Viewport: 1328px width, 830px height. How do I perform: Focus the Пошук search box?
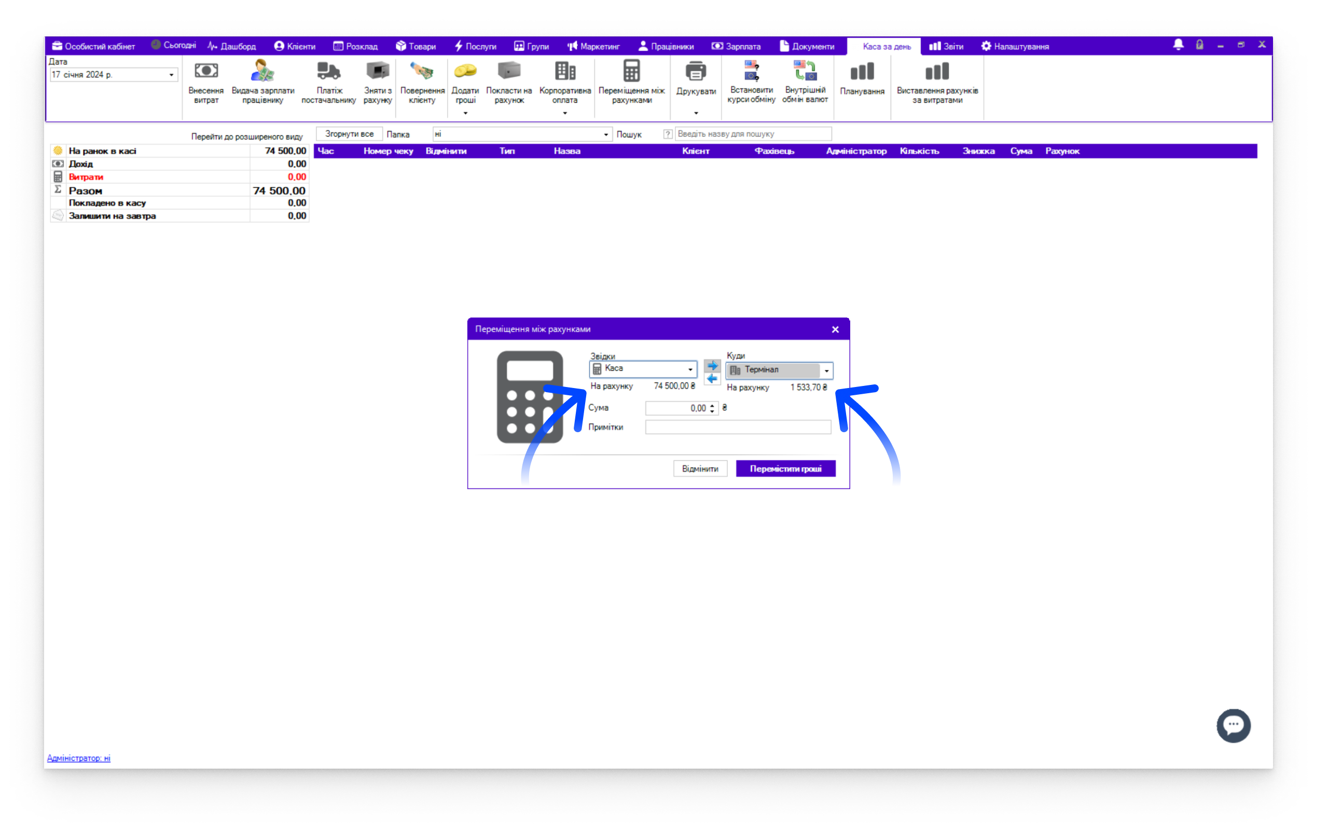point(753,134)
